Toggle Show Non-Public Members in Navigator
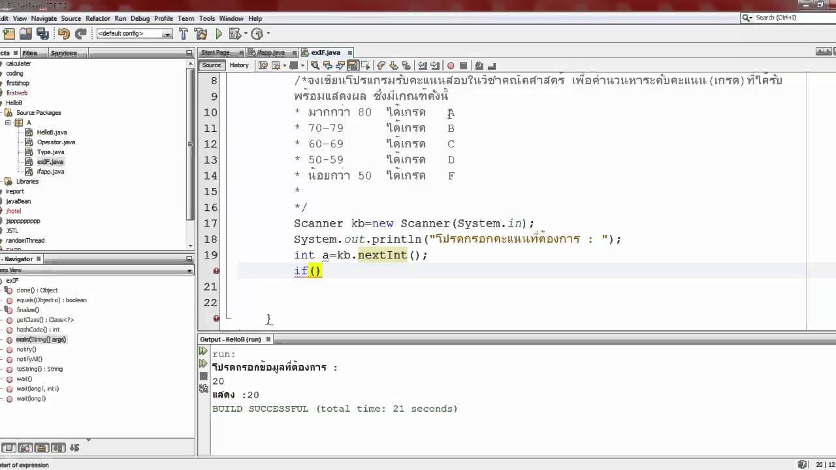836x470 pixels. point(57,448)
